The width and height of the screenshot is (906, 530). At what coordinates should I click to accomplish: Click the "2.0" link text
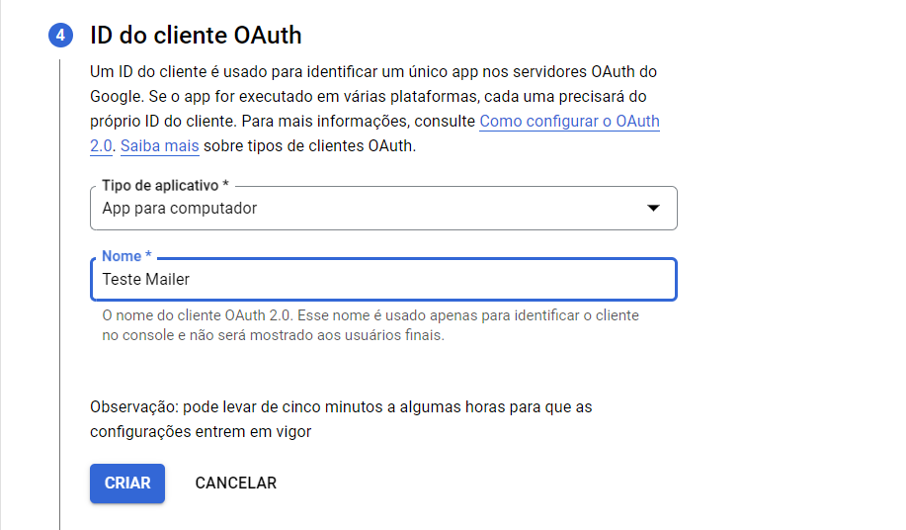(x=101, y=146)
